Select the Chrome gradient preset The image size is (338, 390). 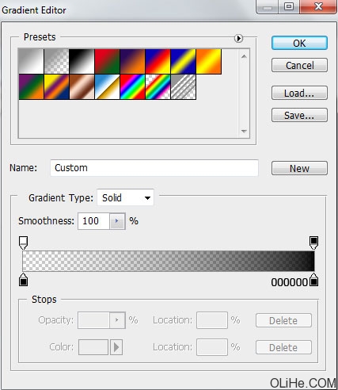107,87
